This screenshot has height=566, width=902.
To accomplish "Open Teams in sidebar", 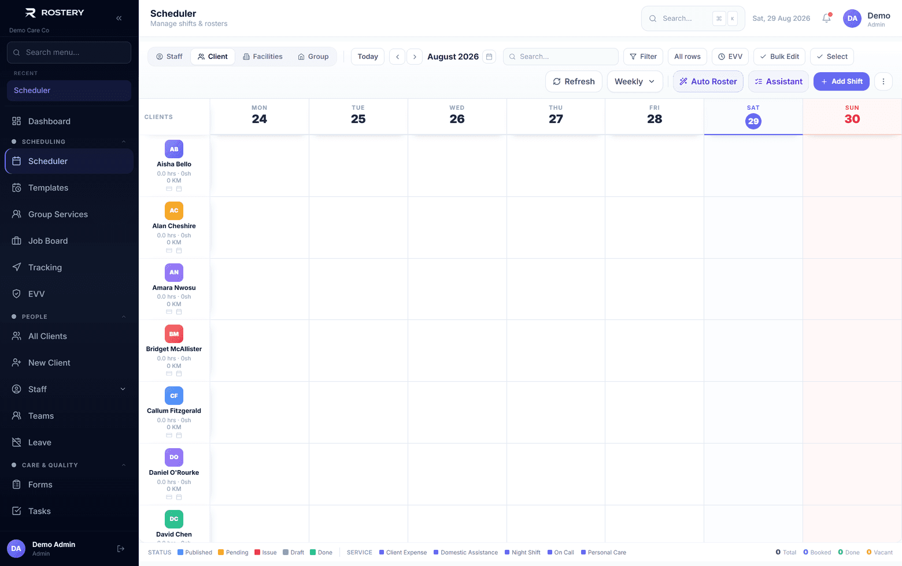I will click(69, 416).
